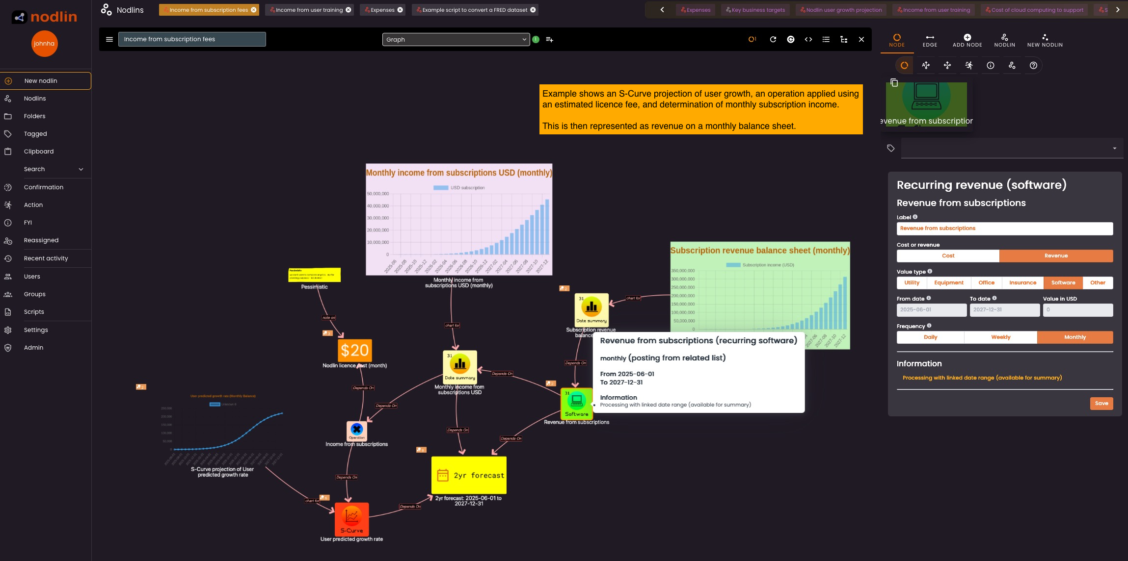Set frequency to Weekly

[x=1000, y=337]
